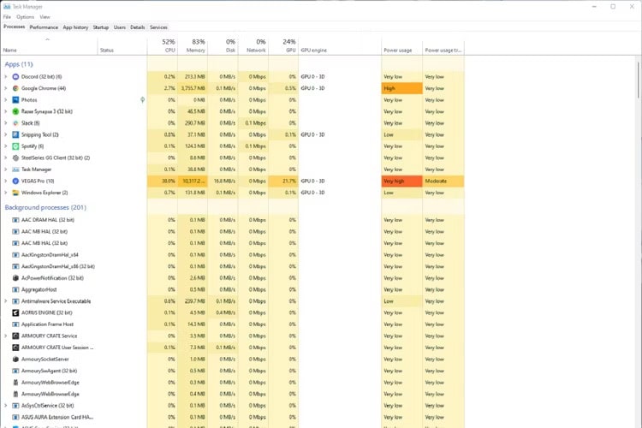Expand the ARMOURY CRATE Service entry
642x428 pixels.
pos(6,336)
